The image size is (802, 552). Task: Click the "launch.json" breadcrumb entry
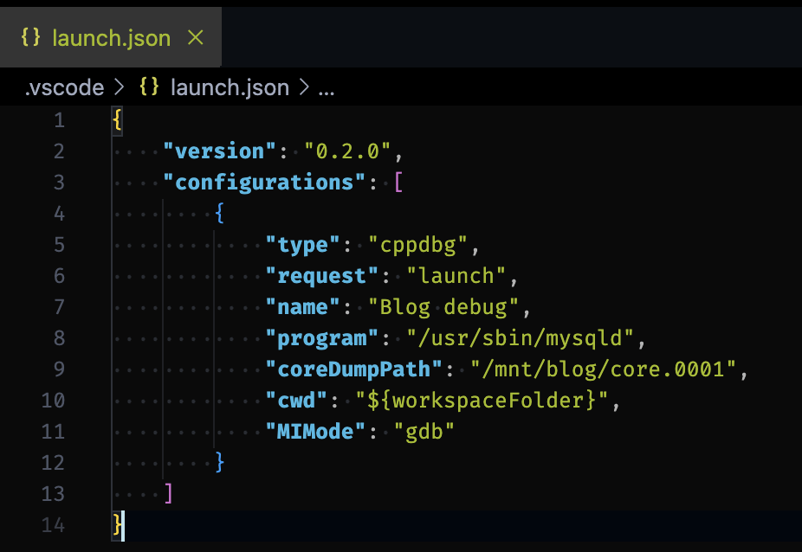click(229, 87)
